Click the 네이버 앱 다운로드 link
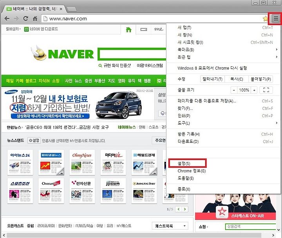The image size is (282, 238). click(41, 29)
